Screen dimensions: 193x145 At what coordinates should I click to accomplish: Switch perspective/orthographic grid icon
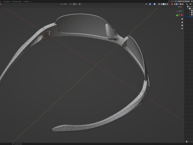182,29
